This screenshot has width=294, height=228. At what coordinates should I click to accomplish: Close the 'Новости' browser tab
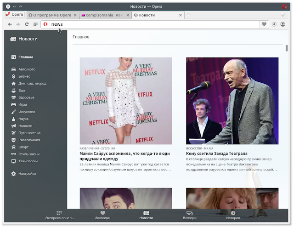click(181, 15)
